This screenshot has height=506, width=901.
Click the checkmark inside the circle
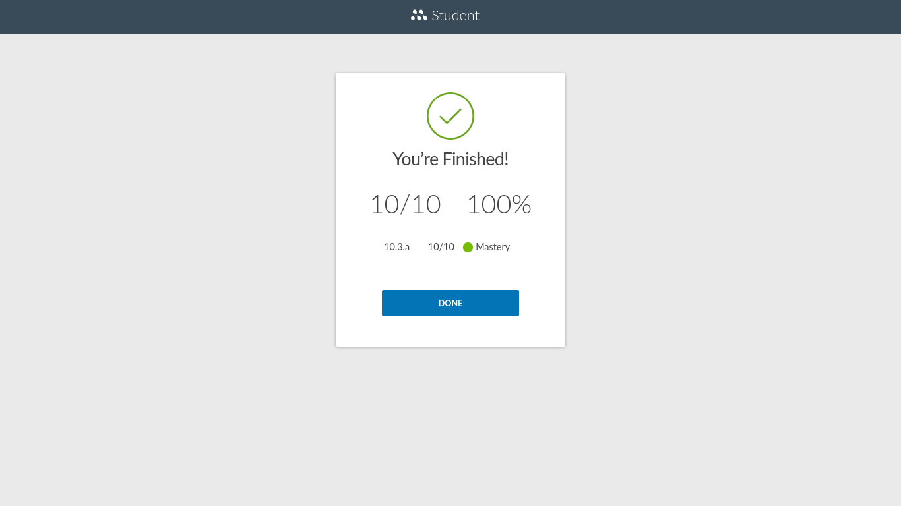coord(450,117)
